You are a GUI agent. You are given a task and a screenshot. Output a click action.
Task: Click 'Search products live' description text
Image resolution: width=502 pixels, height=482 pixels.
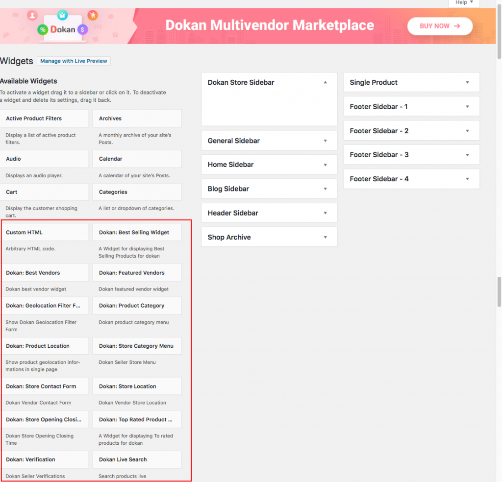pyautogui.click(x=122, y=476)
